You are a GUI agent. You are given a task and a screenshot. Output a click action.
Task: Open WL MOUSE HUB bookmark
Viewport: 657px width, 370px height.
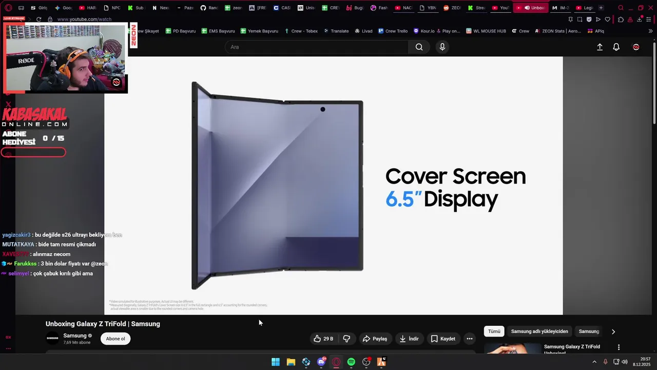coord(486,31)
